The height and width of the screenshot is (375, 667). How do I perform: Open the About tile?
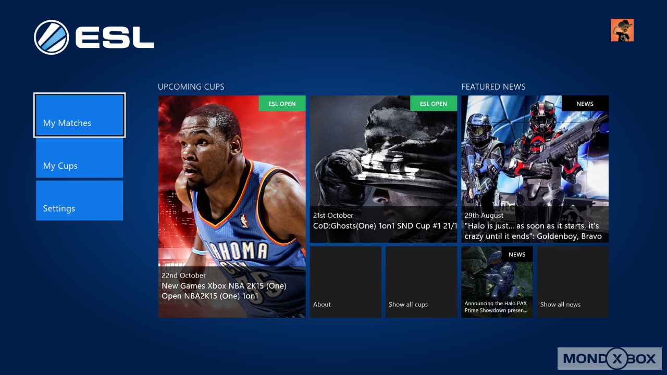(345, 282)
